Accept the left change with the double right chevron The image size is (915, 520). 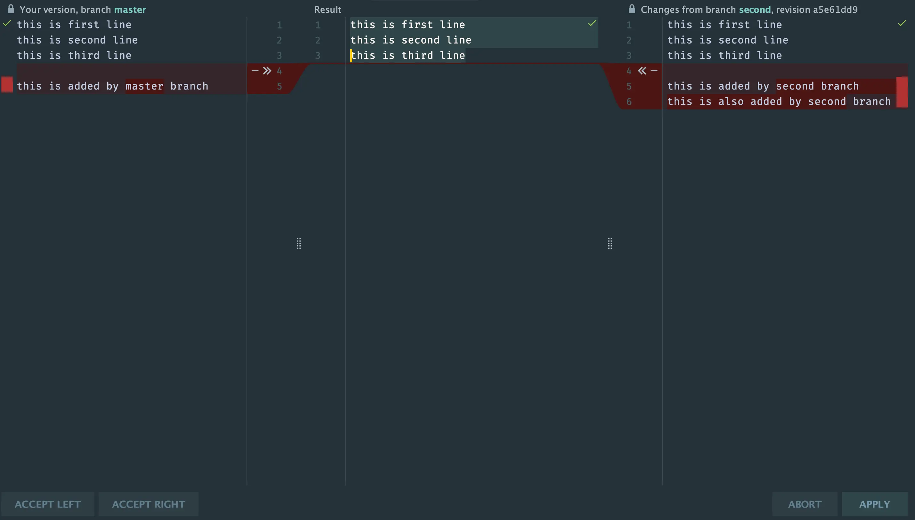[267, 71]
